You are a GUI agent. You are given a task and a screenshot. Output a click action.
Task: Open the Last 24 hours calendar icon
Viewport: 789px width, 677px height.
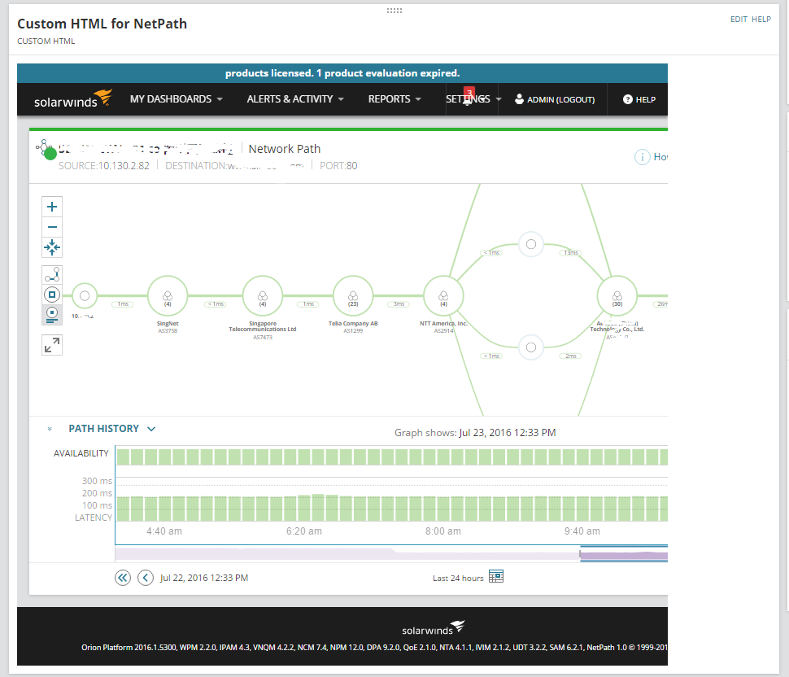point(496,576)
